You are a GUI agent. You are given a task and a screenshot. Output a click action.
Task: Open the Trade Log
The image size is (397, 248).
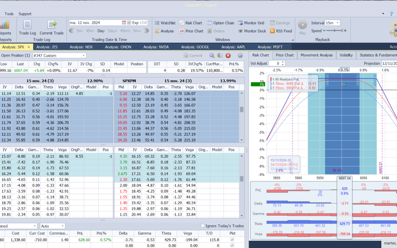tap(27, 28)
